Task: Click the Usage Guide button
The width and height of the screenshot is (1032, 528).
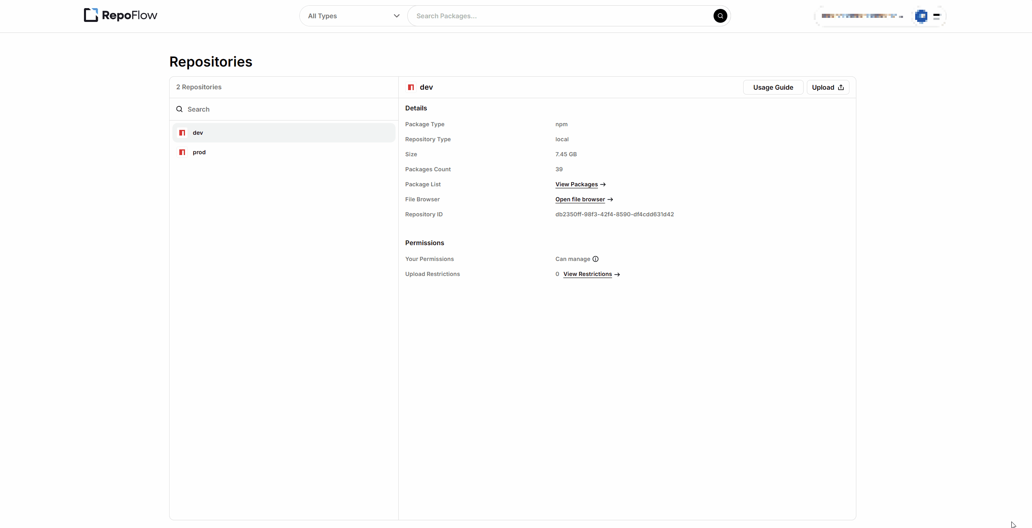Action: click(x=773, y=87)
